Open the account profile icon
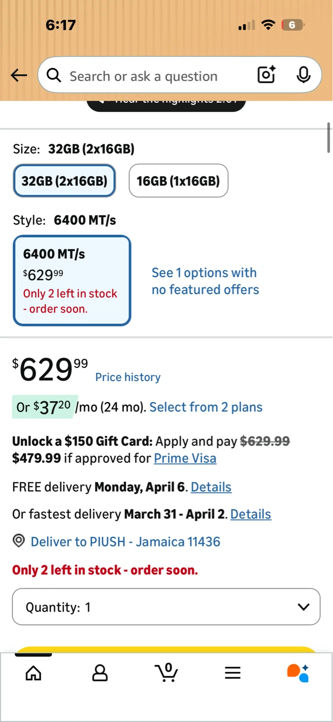 tap(100, 672)
